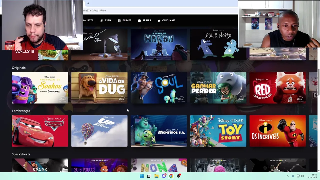Open the clock and date panel

(x=312, y=176)
